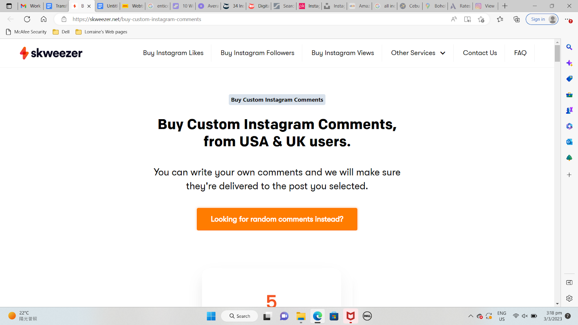Image resolution: width=578 pixels, height=325 pixels.
Task: Show hidden system tray icons chevron
Action: pyautogui.click(x=470, y=316)
